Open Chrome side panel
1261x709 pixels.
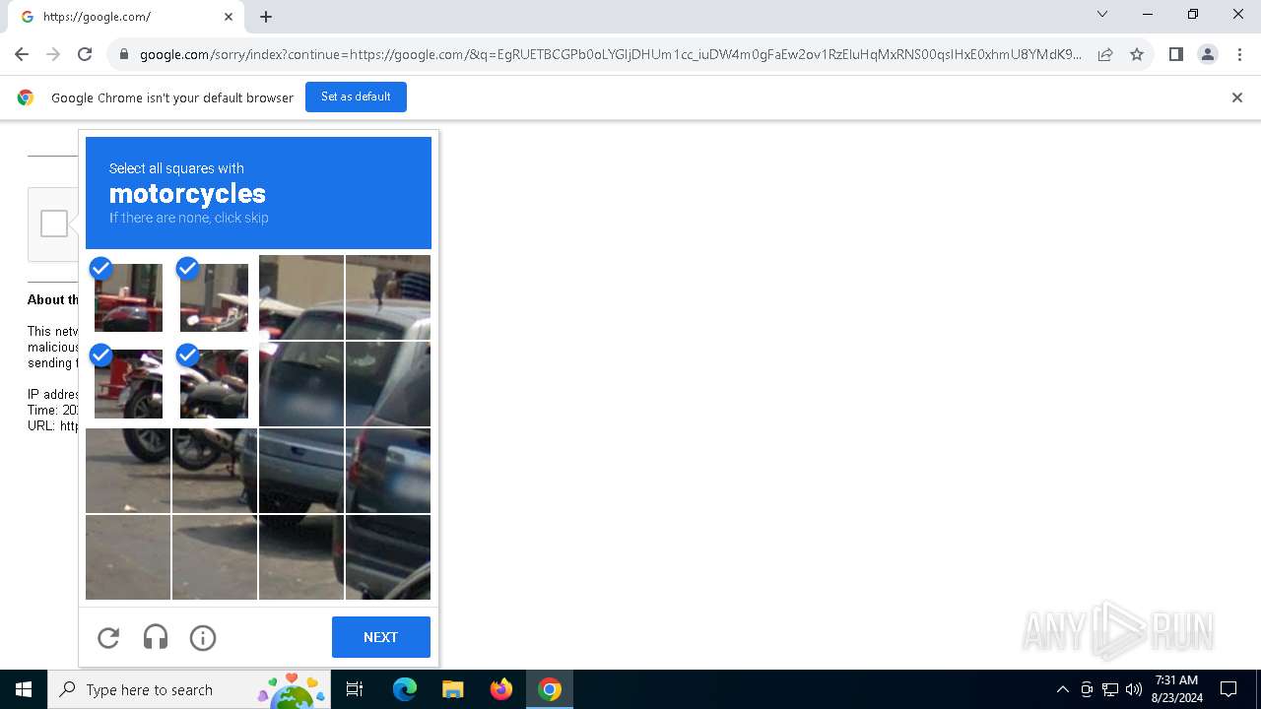tap(1175, 54)
